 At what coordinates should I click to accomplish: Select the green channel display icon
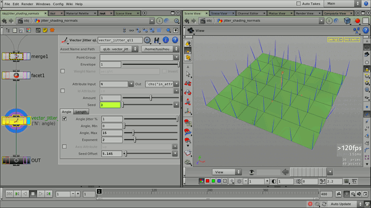213,181
